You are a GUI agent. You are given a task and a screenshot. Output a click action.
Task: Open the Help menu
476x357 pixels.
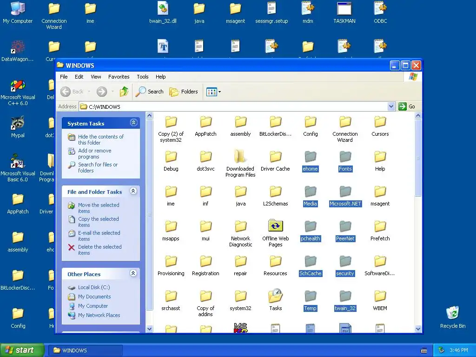tap(160, 77)
